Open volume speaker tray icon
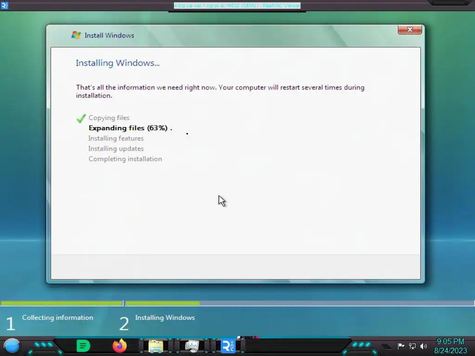 (424, 346)
